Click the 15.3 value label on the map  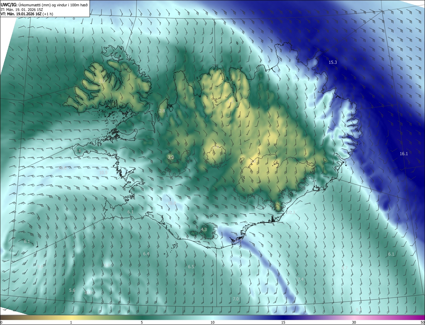333,62
